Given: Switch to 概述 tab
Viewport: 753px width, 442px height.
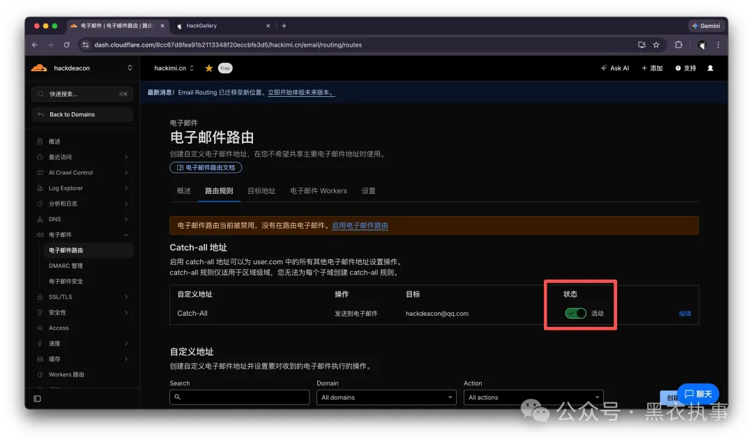Looking at the screenshot, I should 183,191.
